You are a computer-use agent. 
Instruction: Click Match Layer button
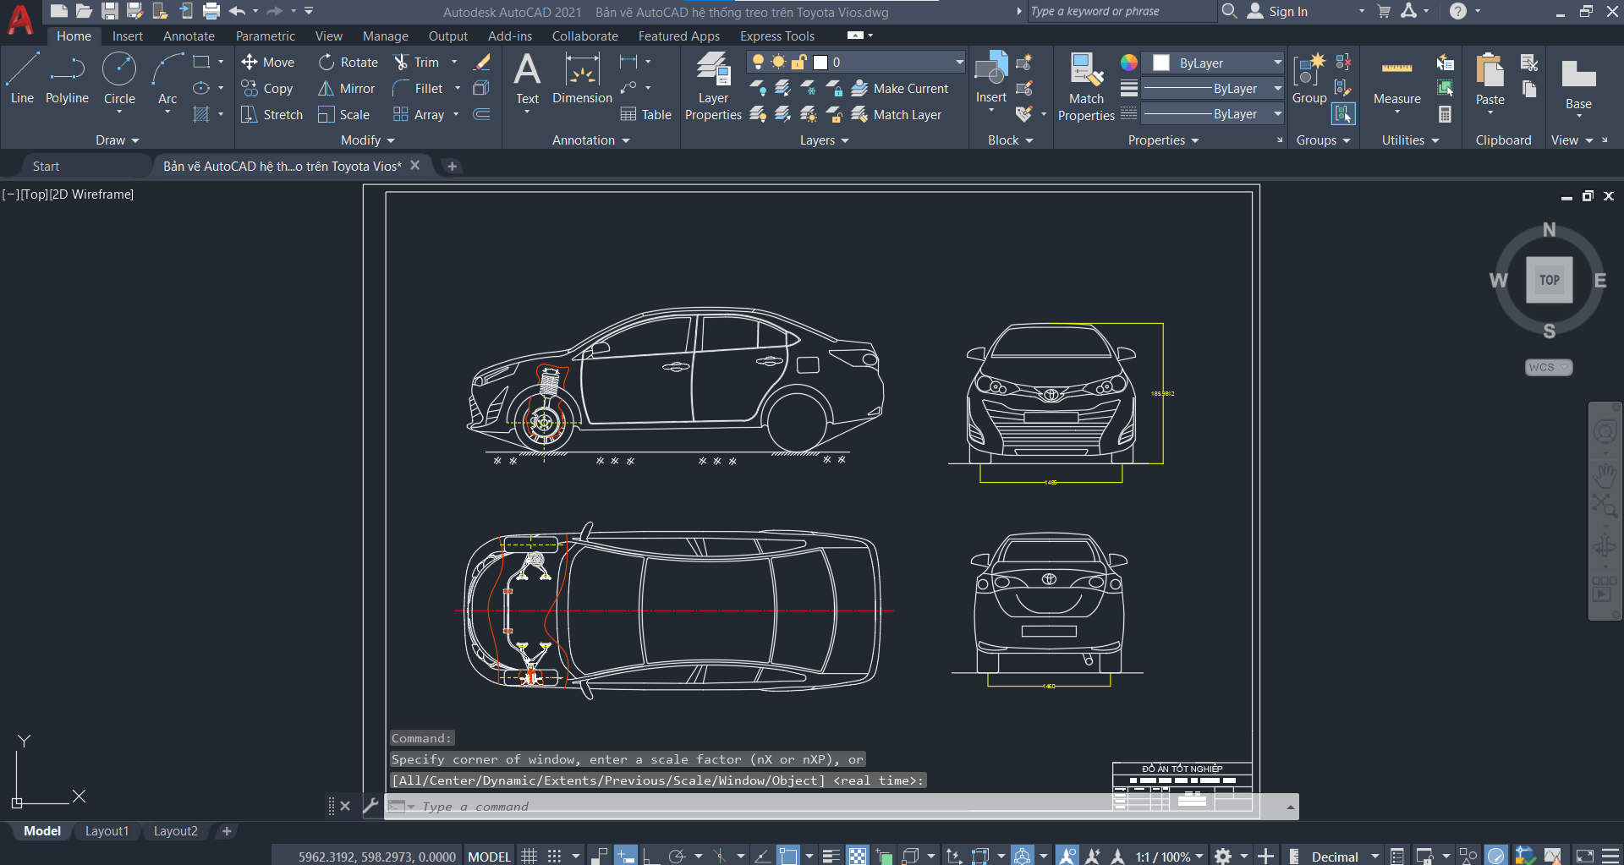[897, 114]
